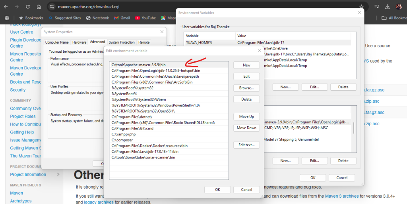This screenshot has width=407, height=204.
Task: Reload the Maven download page
Action: coord(28,7)
